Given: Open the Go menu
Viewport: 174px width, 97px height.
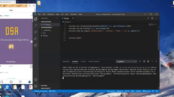Looking at the screenshot, I should point(62,14).
